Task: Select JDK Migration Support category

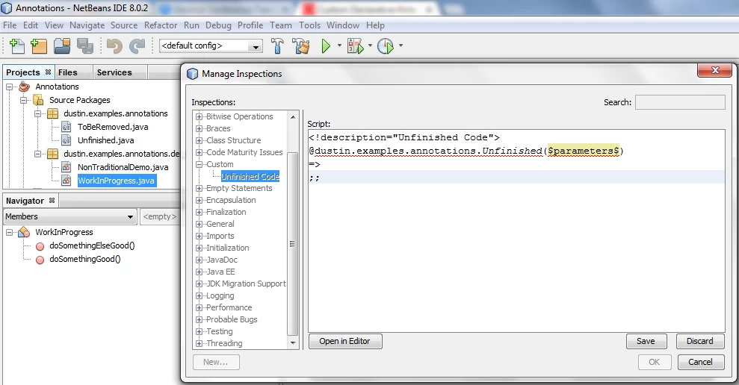Action: [246, 284]
